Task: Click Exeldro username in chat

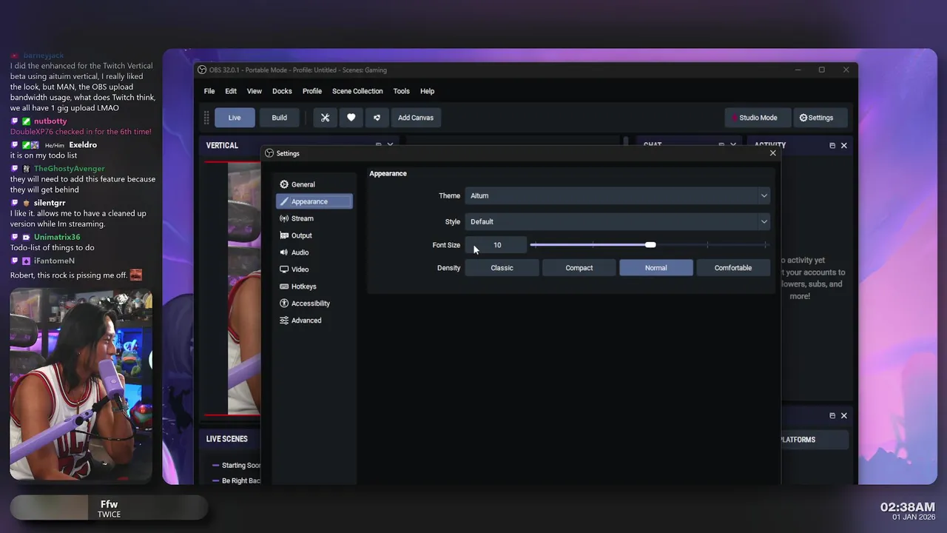Action: [x=83, y=145]
